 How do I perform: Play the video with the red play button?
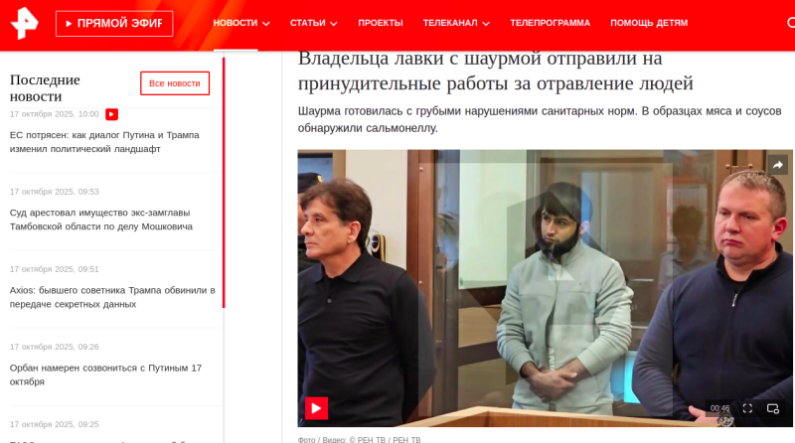(x=316, y=408)
